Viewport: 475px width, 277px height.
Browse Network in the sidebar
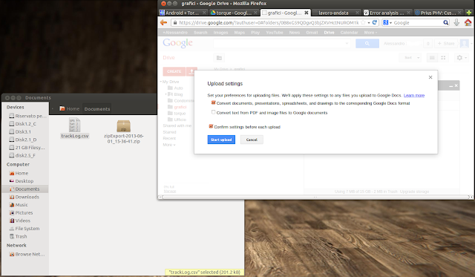[27, 254]
